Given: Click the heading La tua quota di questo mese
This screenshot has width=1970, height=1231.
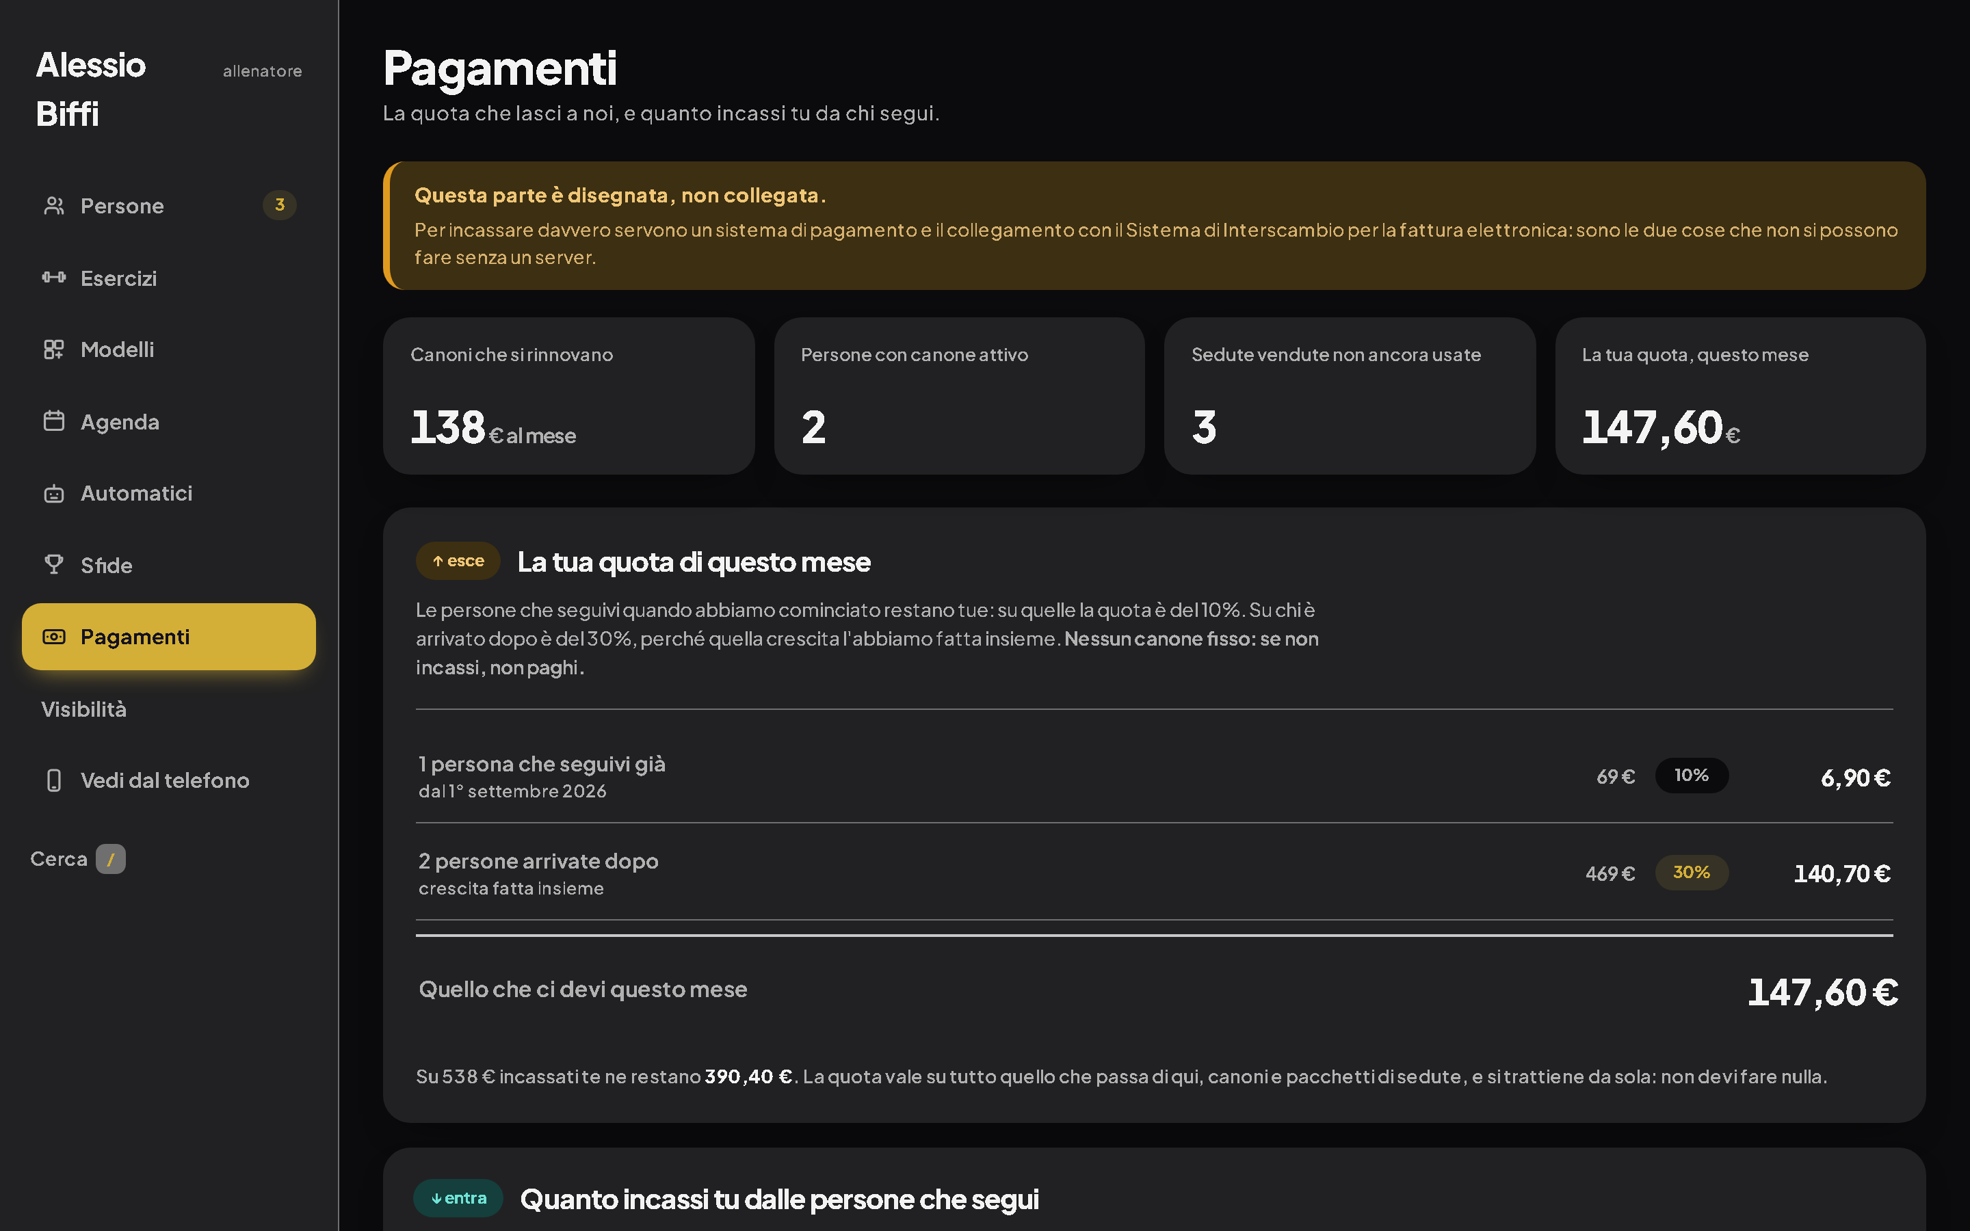Looking at the screenshot, I should pos(694,561).
